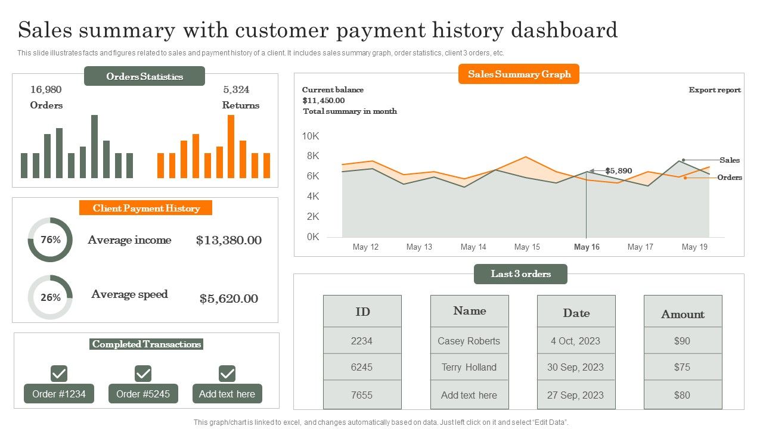Select order ID 2234 cell
Viewport: 763px width, 429px height.
coord(362,341)
